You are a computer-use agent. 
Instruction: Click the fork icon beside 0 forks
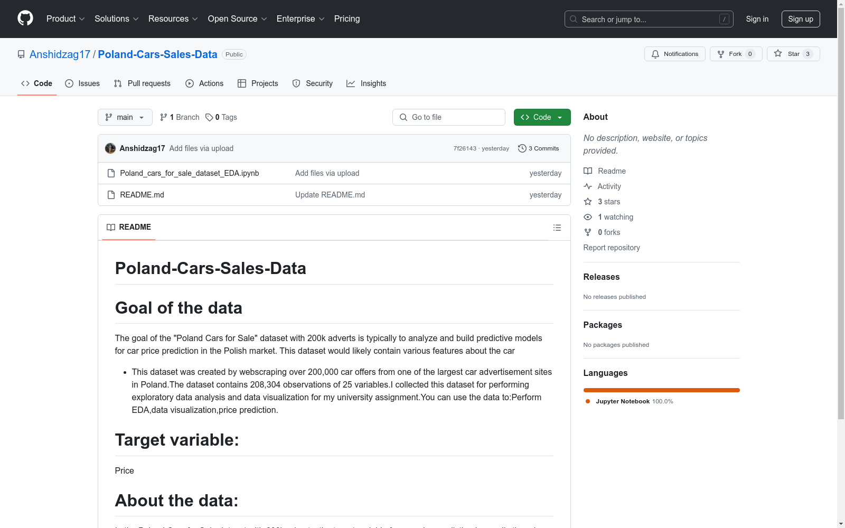point(588,232)
